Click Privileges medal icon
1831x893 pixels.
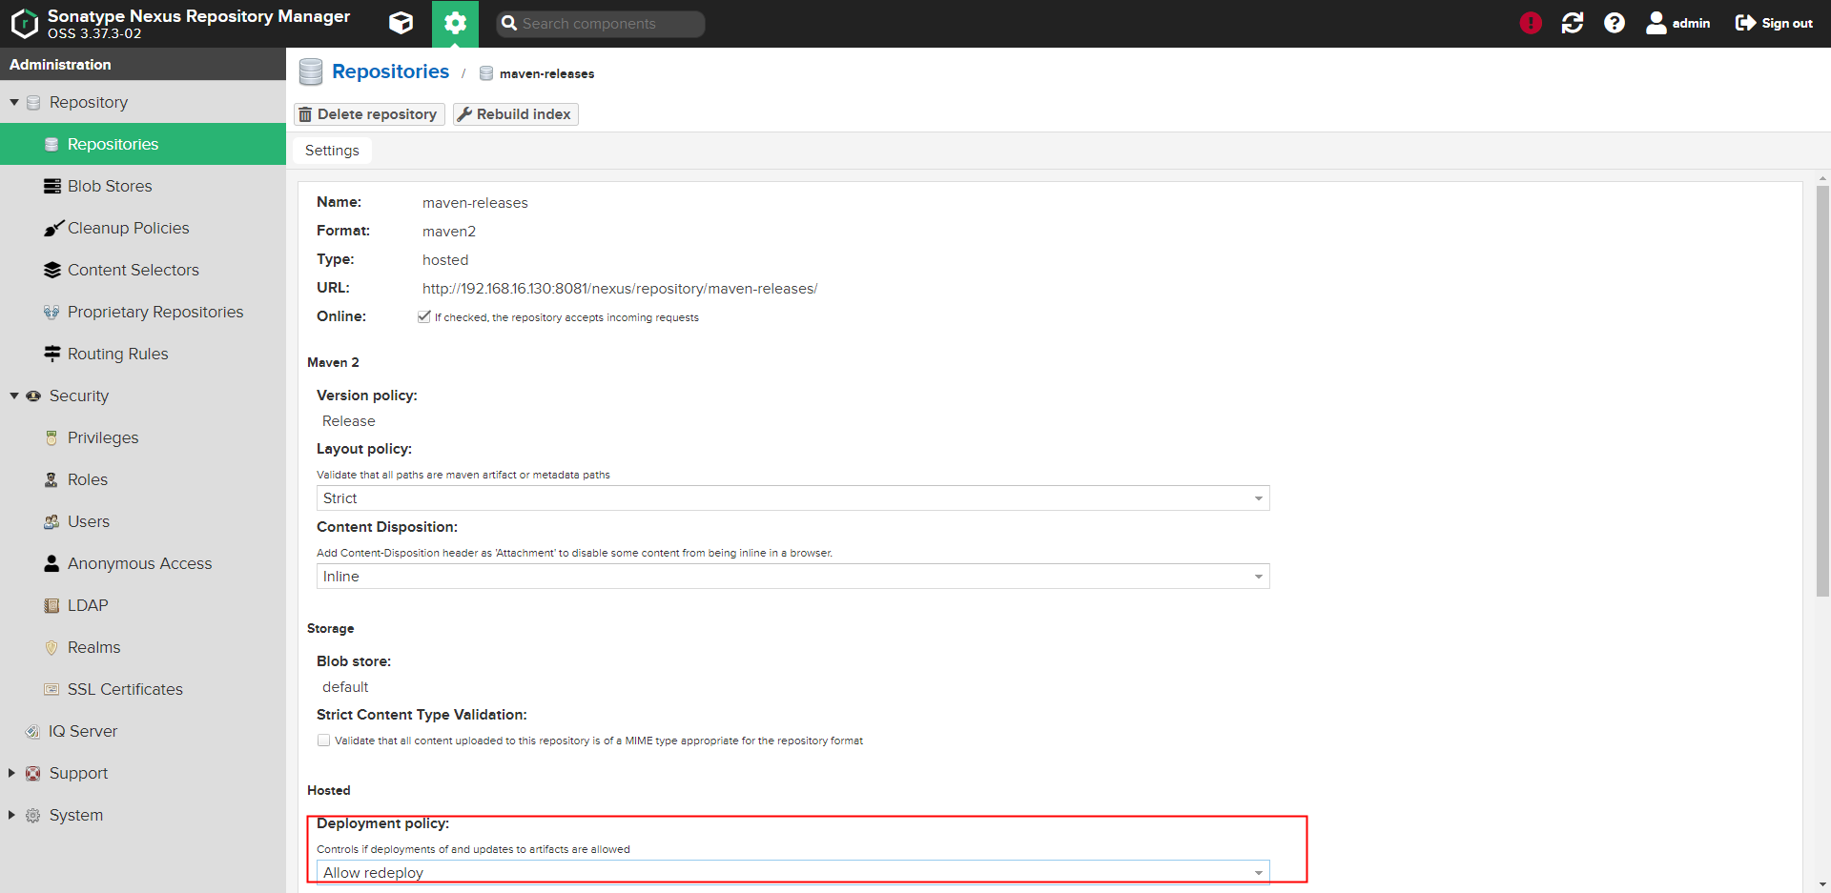point(51,437)
